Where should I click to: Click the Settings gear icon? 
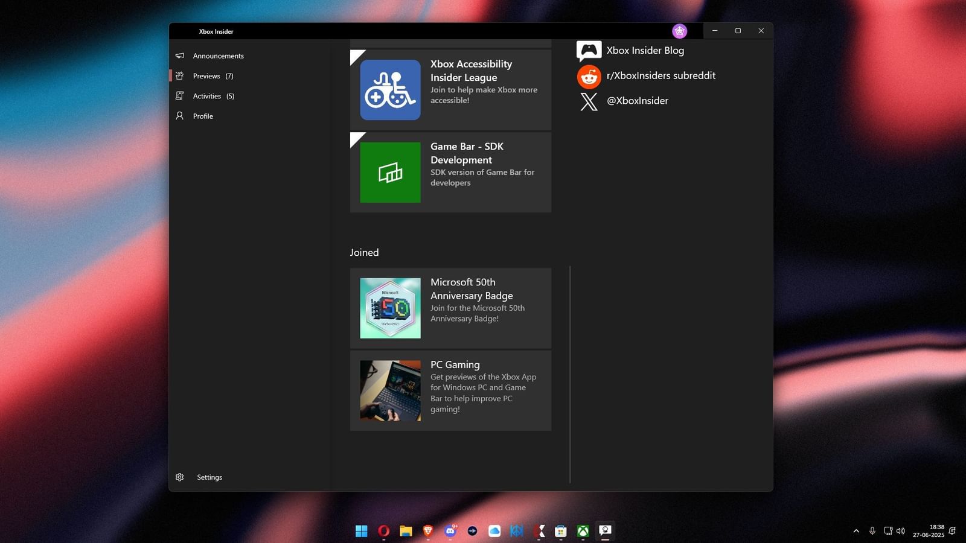click(180, 477)
